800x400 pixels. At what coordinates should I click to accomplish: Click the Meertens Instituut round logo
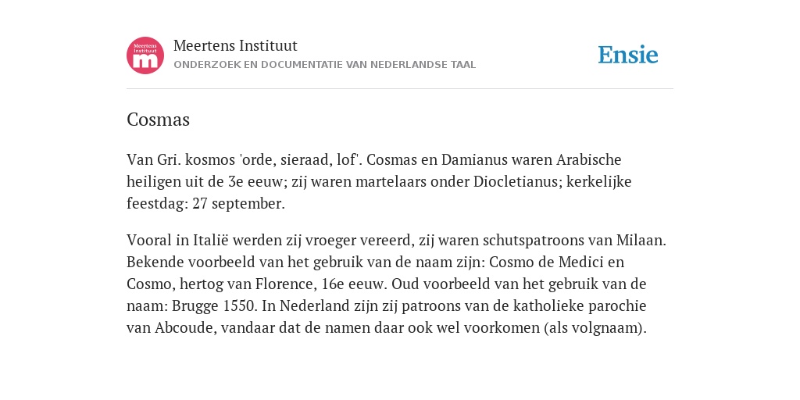pyautogui.click(x=145, y=55)
